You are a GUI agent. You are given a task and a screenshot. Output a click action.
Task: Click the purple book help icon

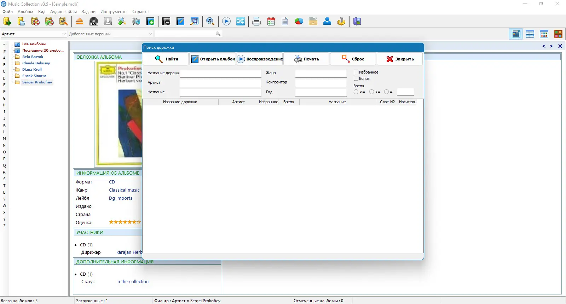pos(357,22)
